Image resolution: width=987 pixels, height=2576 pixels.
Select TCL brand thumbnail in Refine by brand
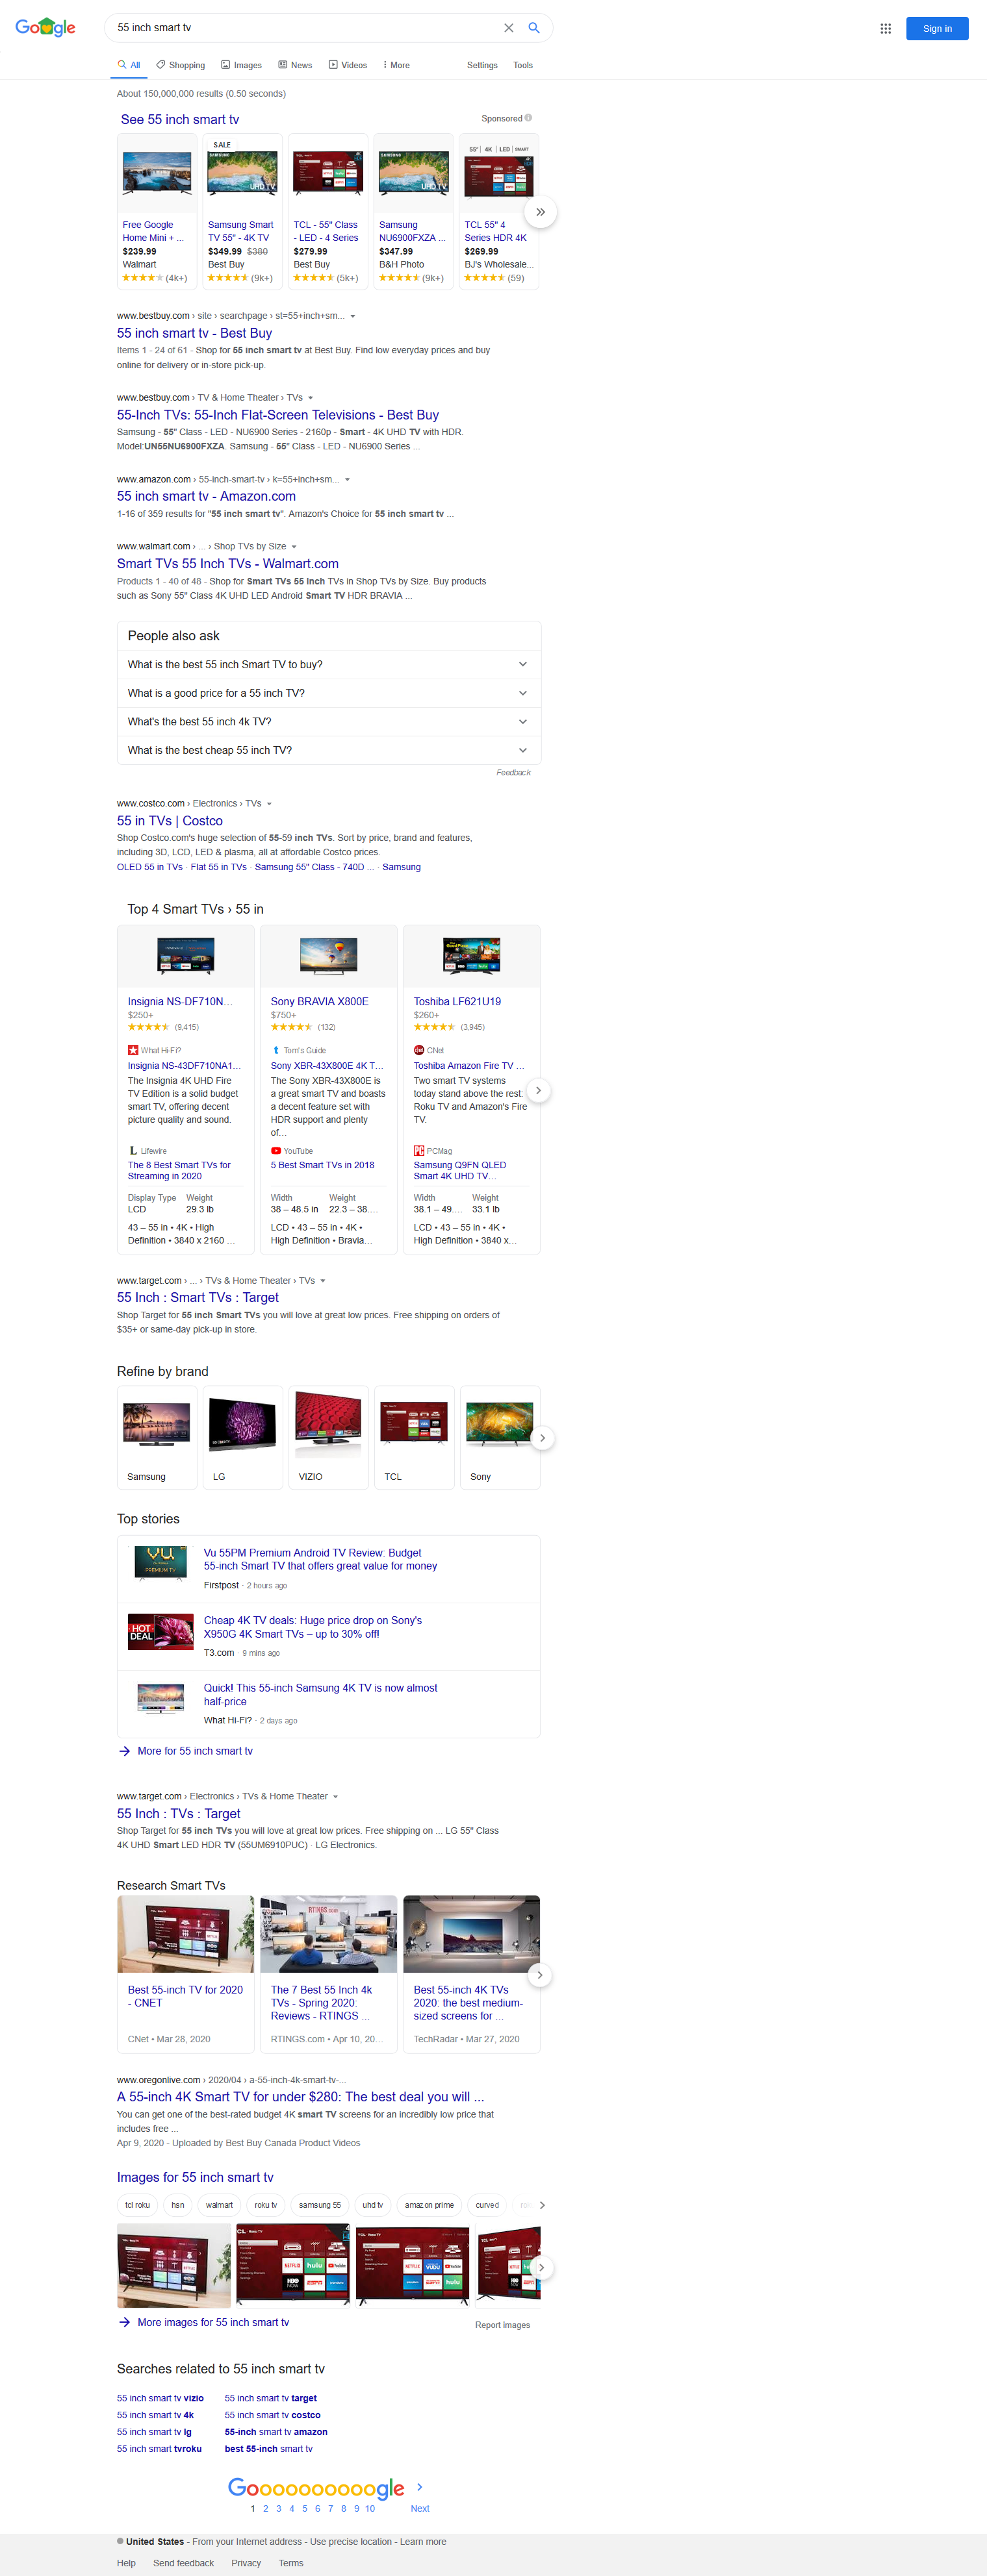coord(415,1437)
